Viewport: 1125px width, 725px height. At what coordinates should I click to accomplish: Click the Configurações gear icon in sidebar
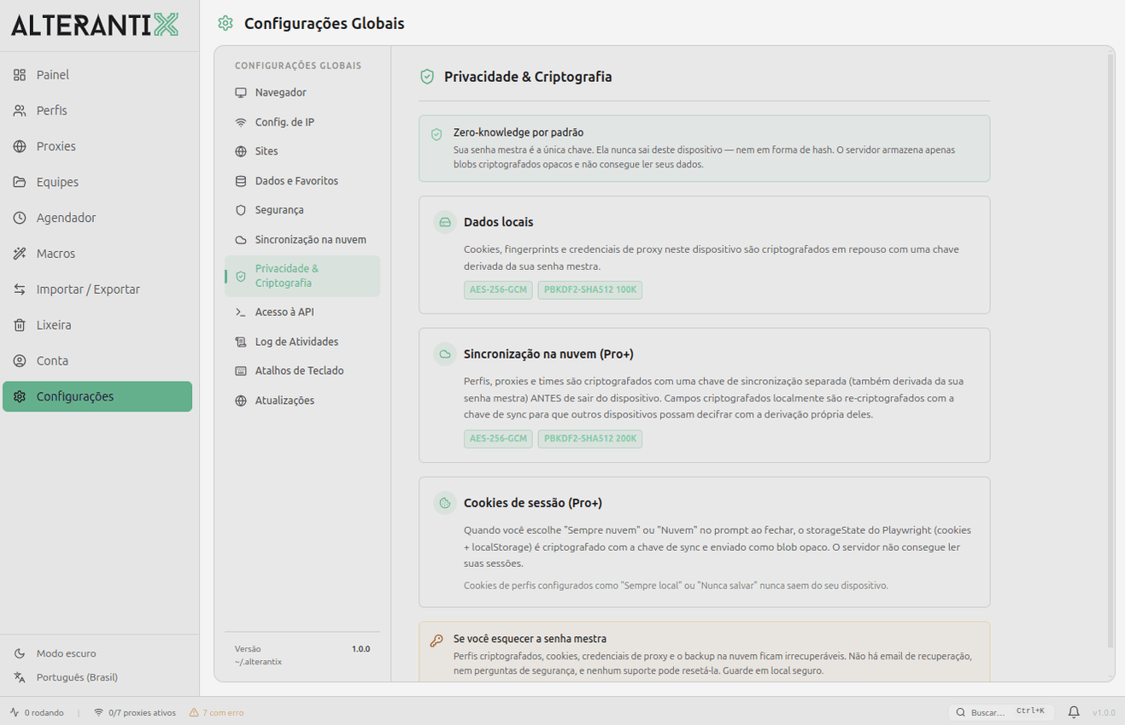(x=20, y=396)
